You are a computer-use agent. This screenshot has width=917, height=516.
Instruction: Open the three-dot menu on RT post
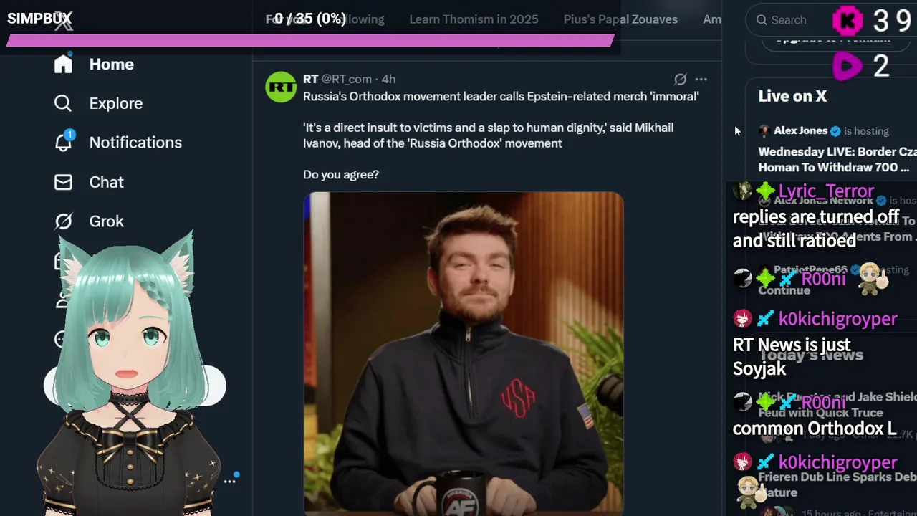[701, 79]
